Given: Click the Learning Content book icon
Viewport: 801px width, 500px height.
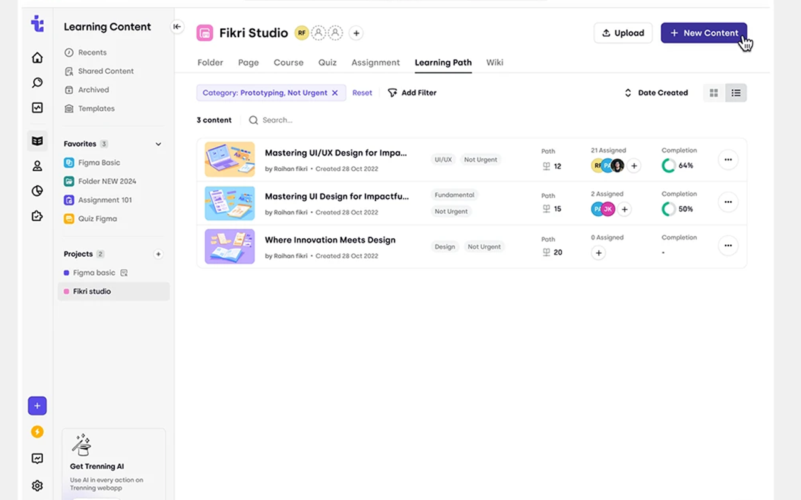Looking at the screenshot, I should (x=37, y=141).
